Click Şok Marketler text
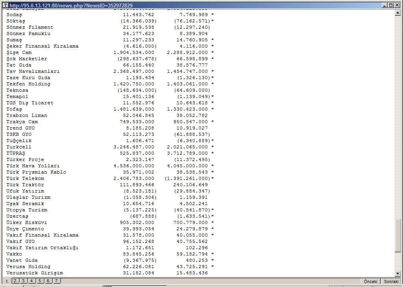This screenshot has width=403, height=287. click(27, 59)
